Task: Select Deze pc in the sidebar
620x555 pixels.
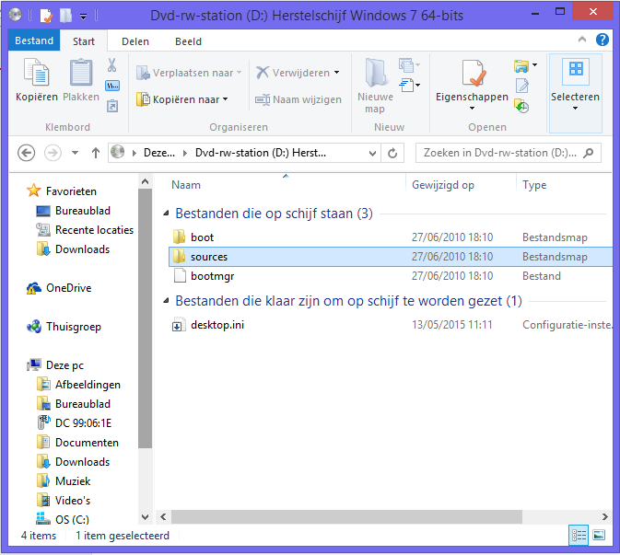Action: [x=55, y=365]
